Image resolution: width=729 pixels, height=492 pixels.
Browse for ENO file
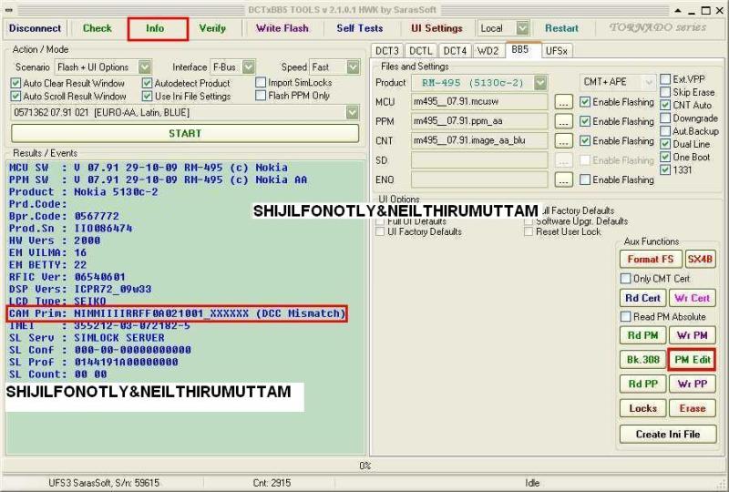coord(563,179)
